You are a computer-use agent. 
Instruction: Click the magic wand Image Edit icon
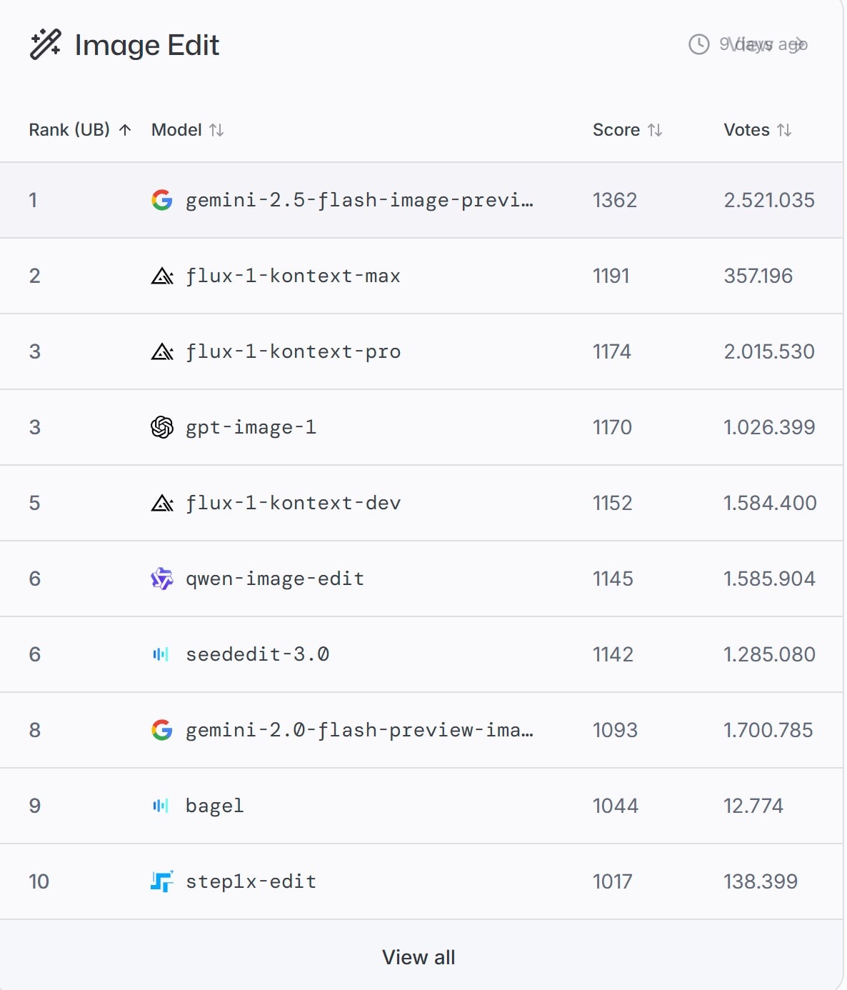click(45, 44)
